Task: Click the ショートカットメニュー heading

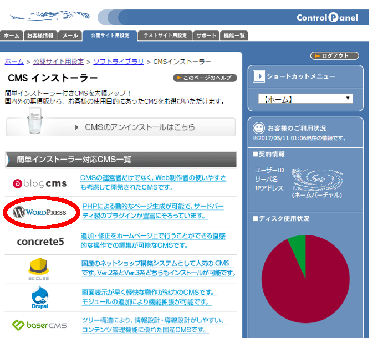Action: pyautogui.click(x=301, y=76)
